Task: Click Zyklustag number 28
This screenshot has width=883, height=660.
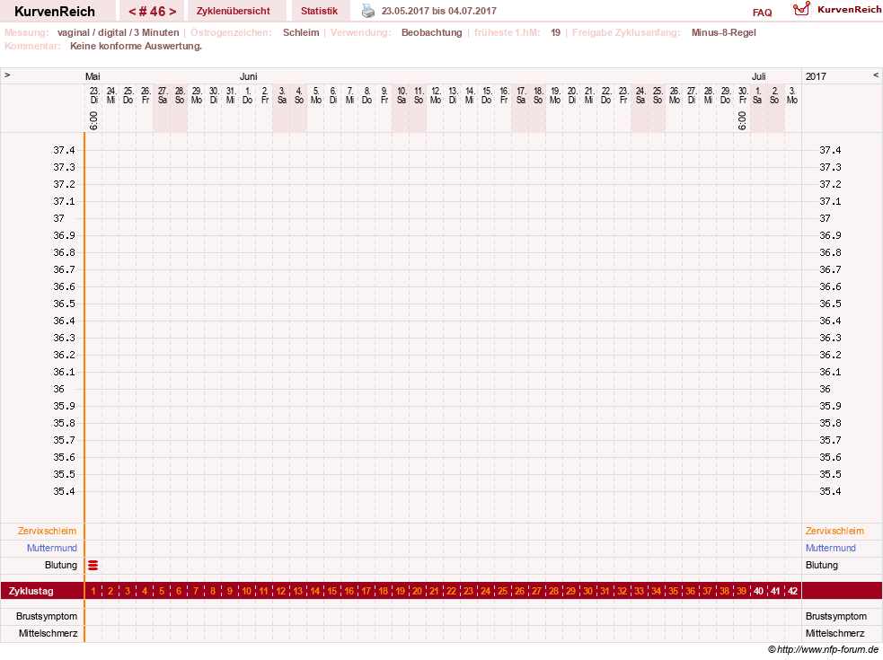Action: coord(553,591)
